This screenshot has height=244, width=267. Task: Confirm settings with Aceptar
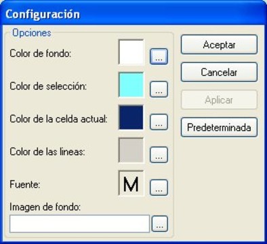pyautogui.click(x=219, y=45)
